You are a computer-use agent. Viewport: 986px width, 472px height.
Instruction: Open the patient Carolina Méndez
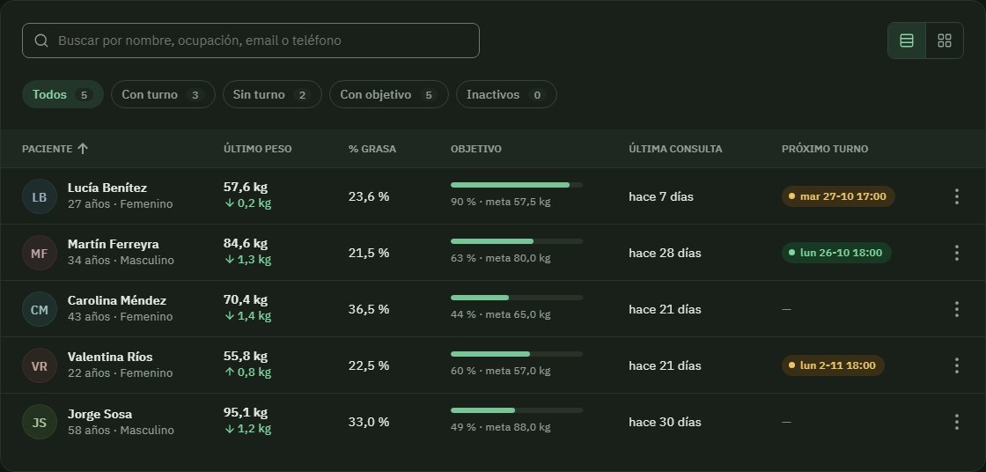point(117,300)
